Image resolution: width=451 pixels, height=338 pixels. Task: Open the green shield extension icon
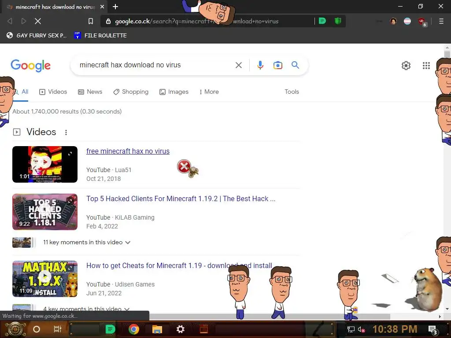click(338, 21)
